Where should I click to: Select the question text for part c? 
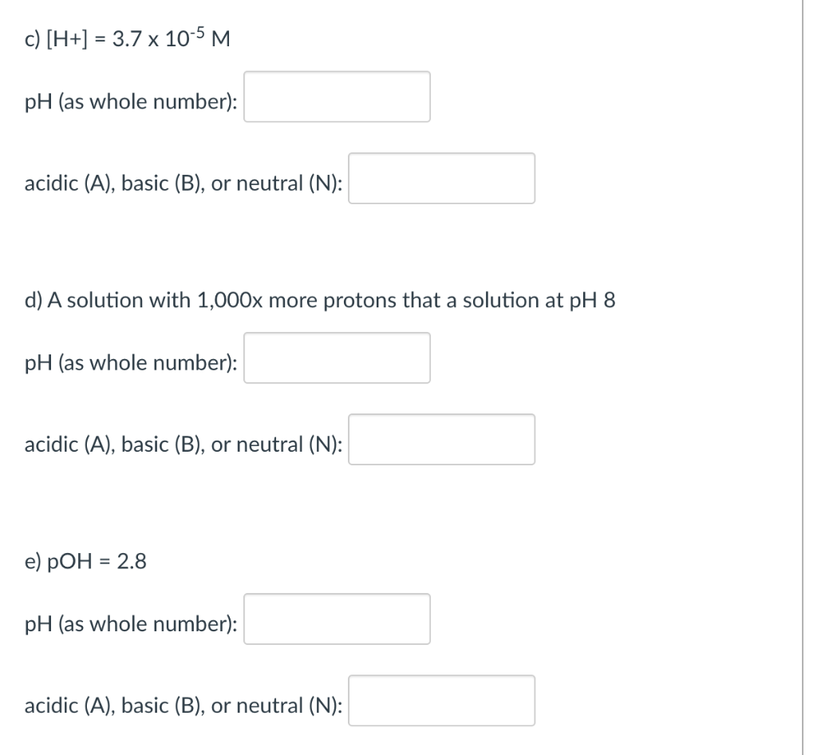pyautogui.click(x=126, y=36)
